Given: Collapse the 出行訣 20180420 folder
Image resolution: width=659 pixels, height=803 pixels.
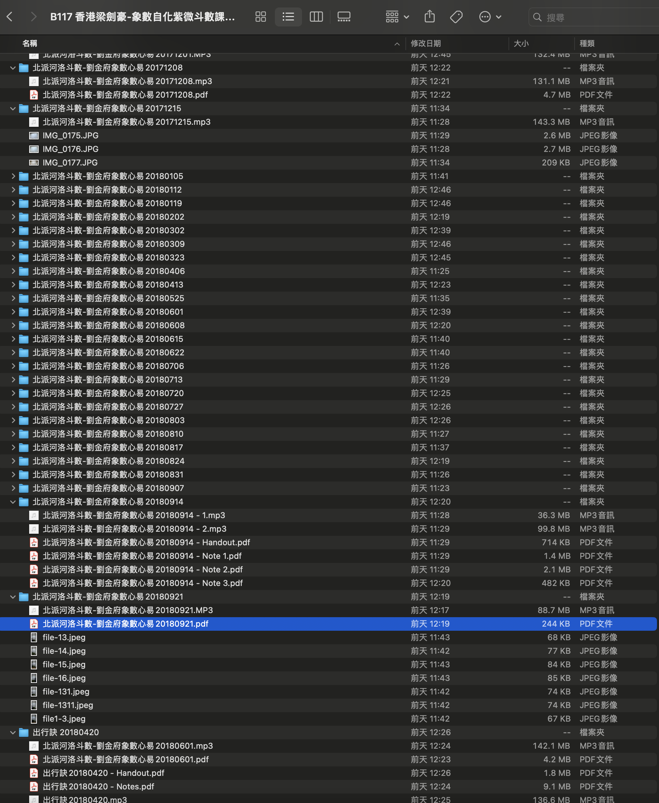Looking at the screenshot, I should coord(13,732).
